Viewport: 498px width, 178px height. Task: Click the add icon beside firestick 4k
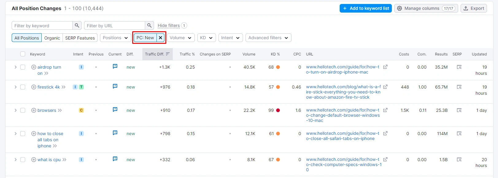pyautogui.click(x=34, y=87)
